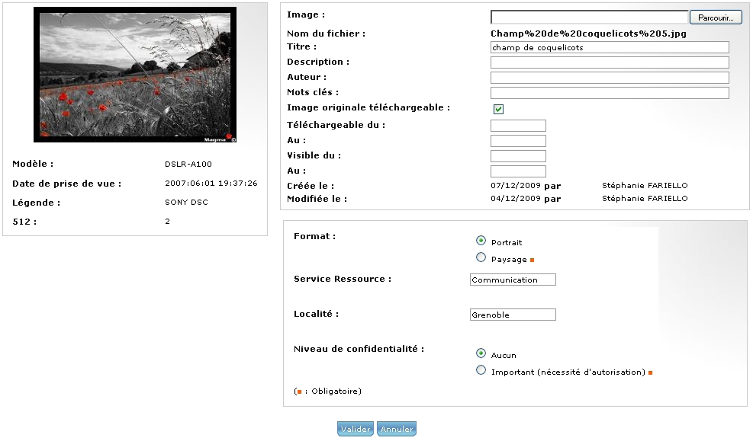Click the Au field below Visible du
Screen dimensions: 753x441
(518, 171)
